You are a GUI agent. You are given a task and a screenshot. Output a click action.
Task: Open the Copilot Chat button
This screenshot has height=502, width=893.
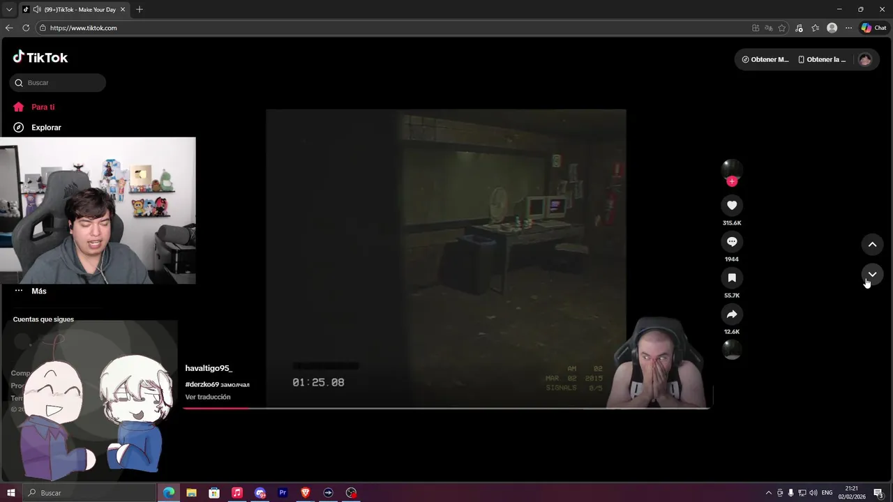(x=874, y=28)
